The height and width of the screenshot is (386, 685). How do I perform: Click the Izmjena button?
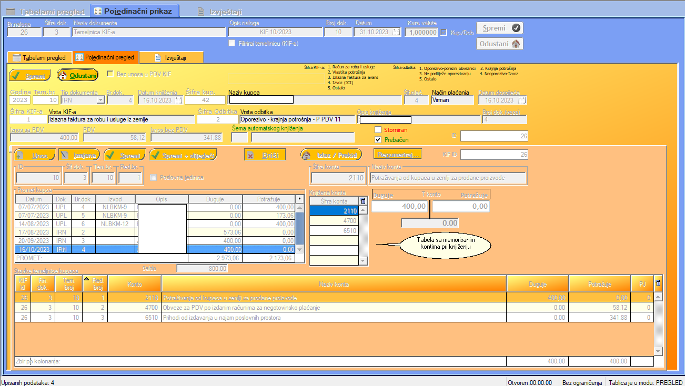pos(78,155)
